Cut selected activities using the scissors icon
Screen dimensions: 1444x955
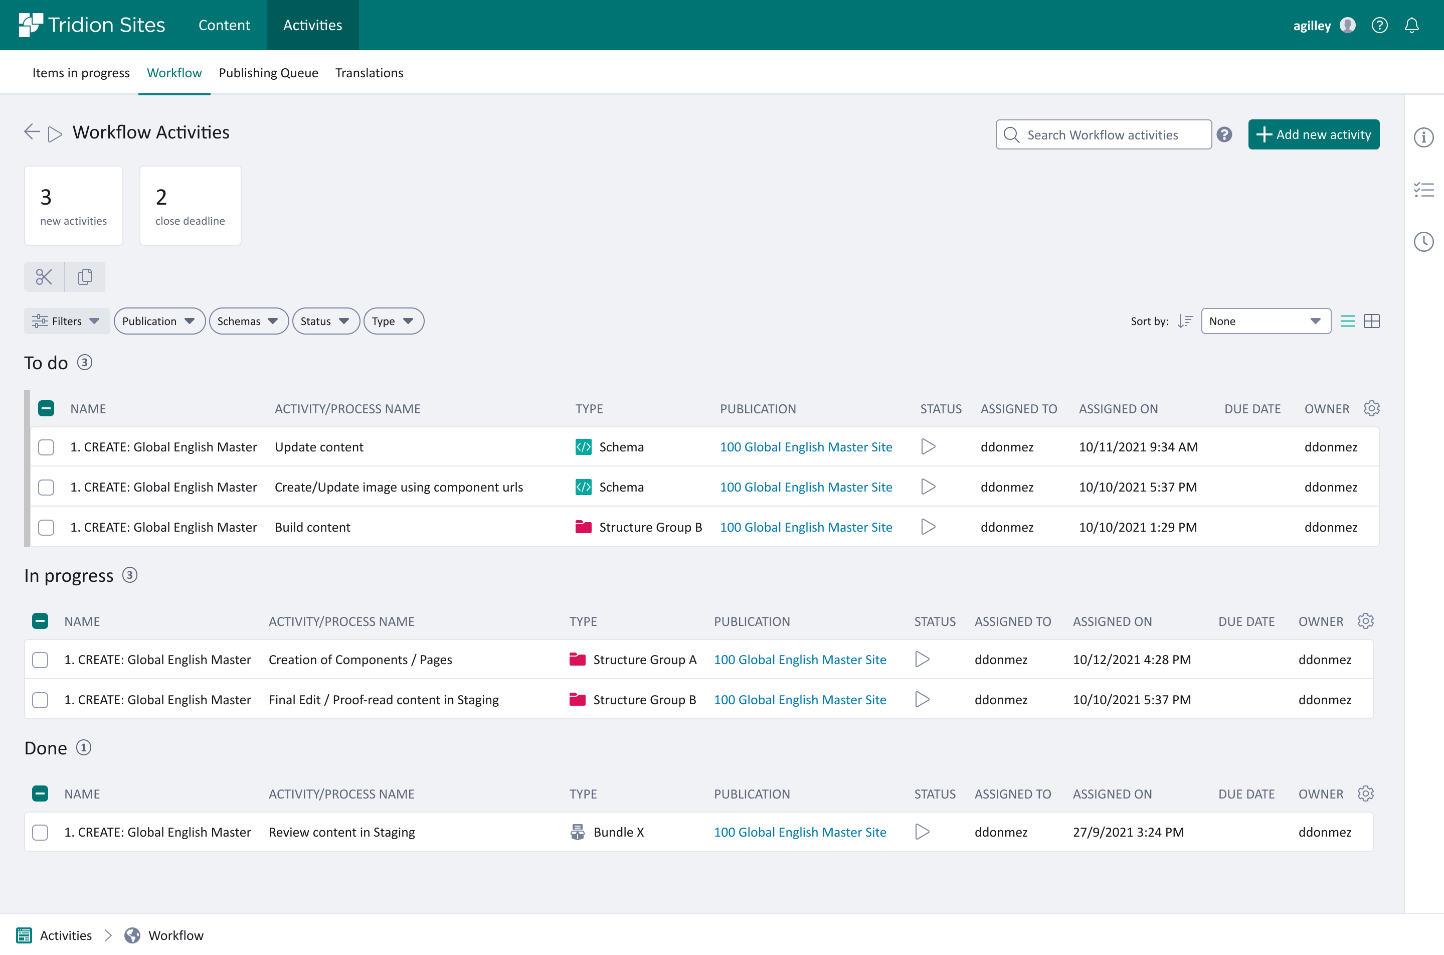pos(43,276)
